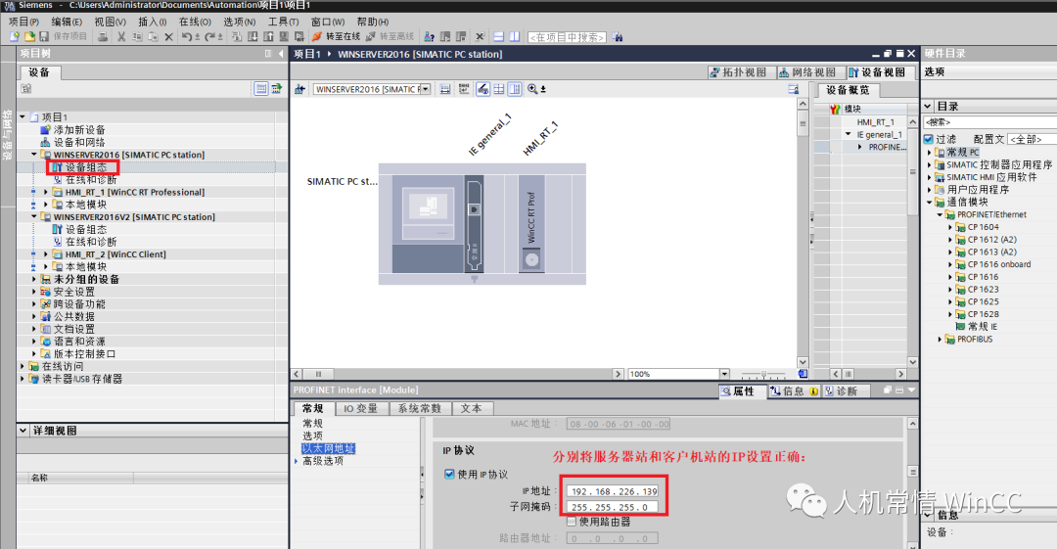Image resolution: width=1057 pixels, height=549 pixels.
Task: Click the horizontal split editor icon
Action: 499,36
